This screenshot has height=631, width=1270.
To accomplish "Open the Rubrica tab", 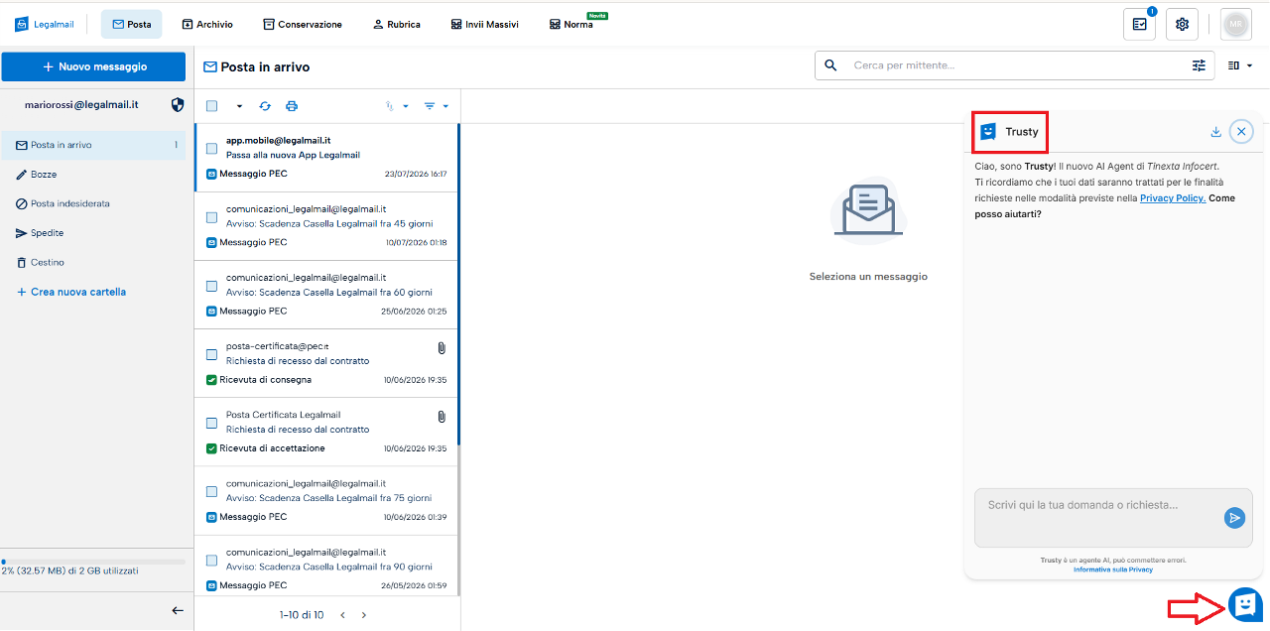I will coord(397,24).
